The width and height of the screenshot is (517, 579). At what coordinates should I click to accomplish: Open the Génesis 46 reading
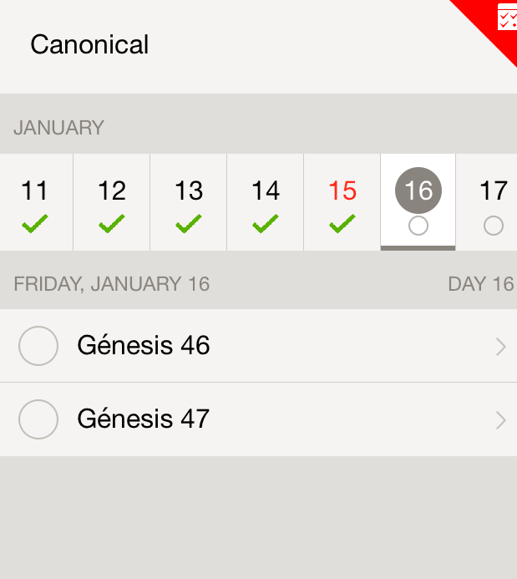click(144, 346)
